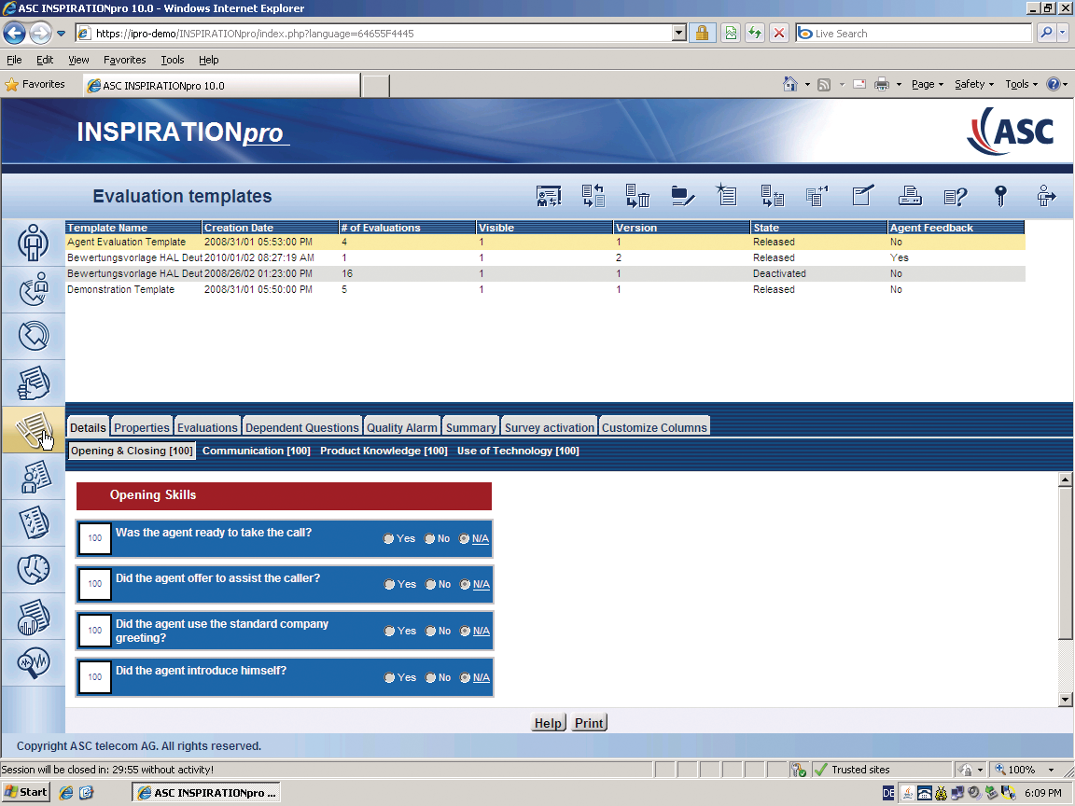The width and height of the screenshot is (1075, 806).
Task: Select Yes for agent ready to take call
Action: (389, 539)
